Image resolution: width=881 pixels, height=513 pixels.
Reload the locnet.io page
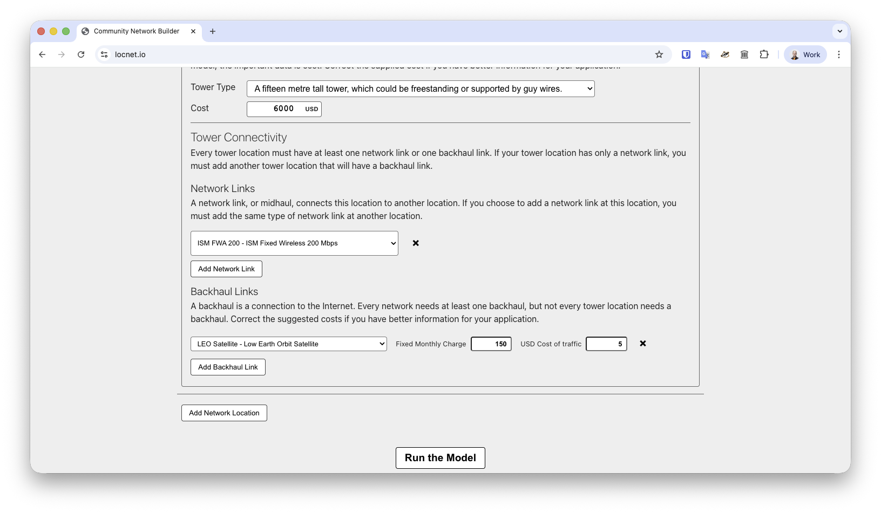coord(81,54)
